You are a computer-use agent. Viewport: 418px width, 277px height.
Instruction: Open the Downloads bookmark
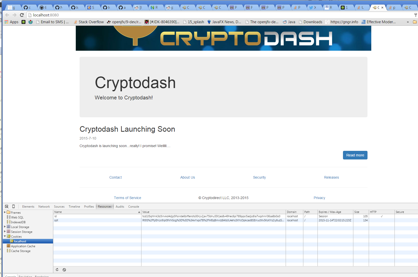[310, 22]
